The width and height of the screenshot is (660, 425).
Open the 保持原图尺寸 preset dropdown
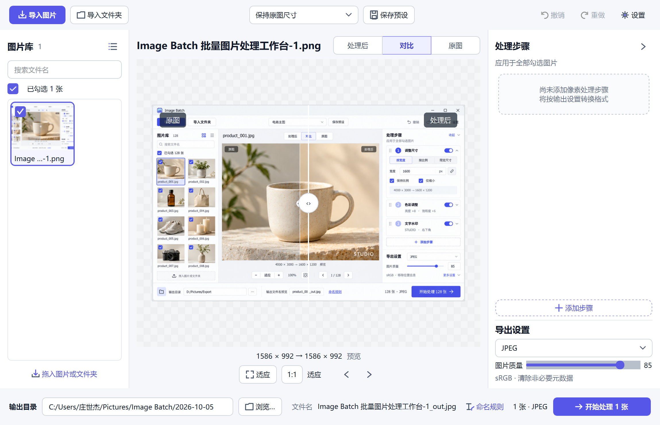pyautogui.click(x=304, y=15)
